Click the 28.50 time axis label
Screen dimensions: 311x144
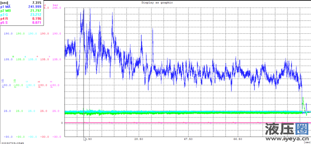[139, 139]
